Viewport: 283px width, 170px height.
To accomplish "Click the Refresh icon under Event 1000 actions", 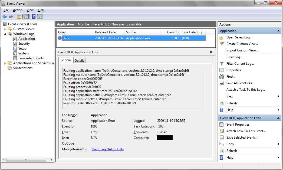I will [222, 151].
